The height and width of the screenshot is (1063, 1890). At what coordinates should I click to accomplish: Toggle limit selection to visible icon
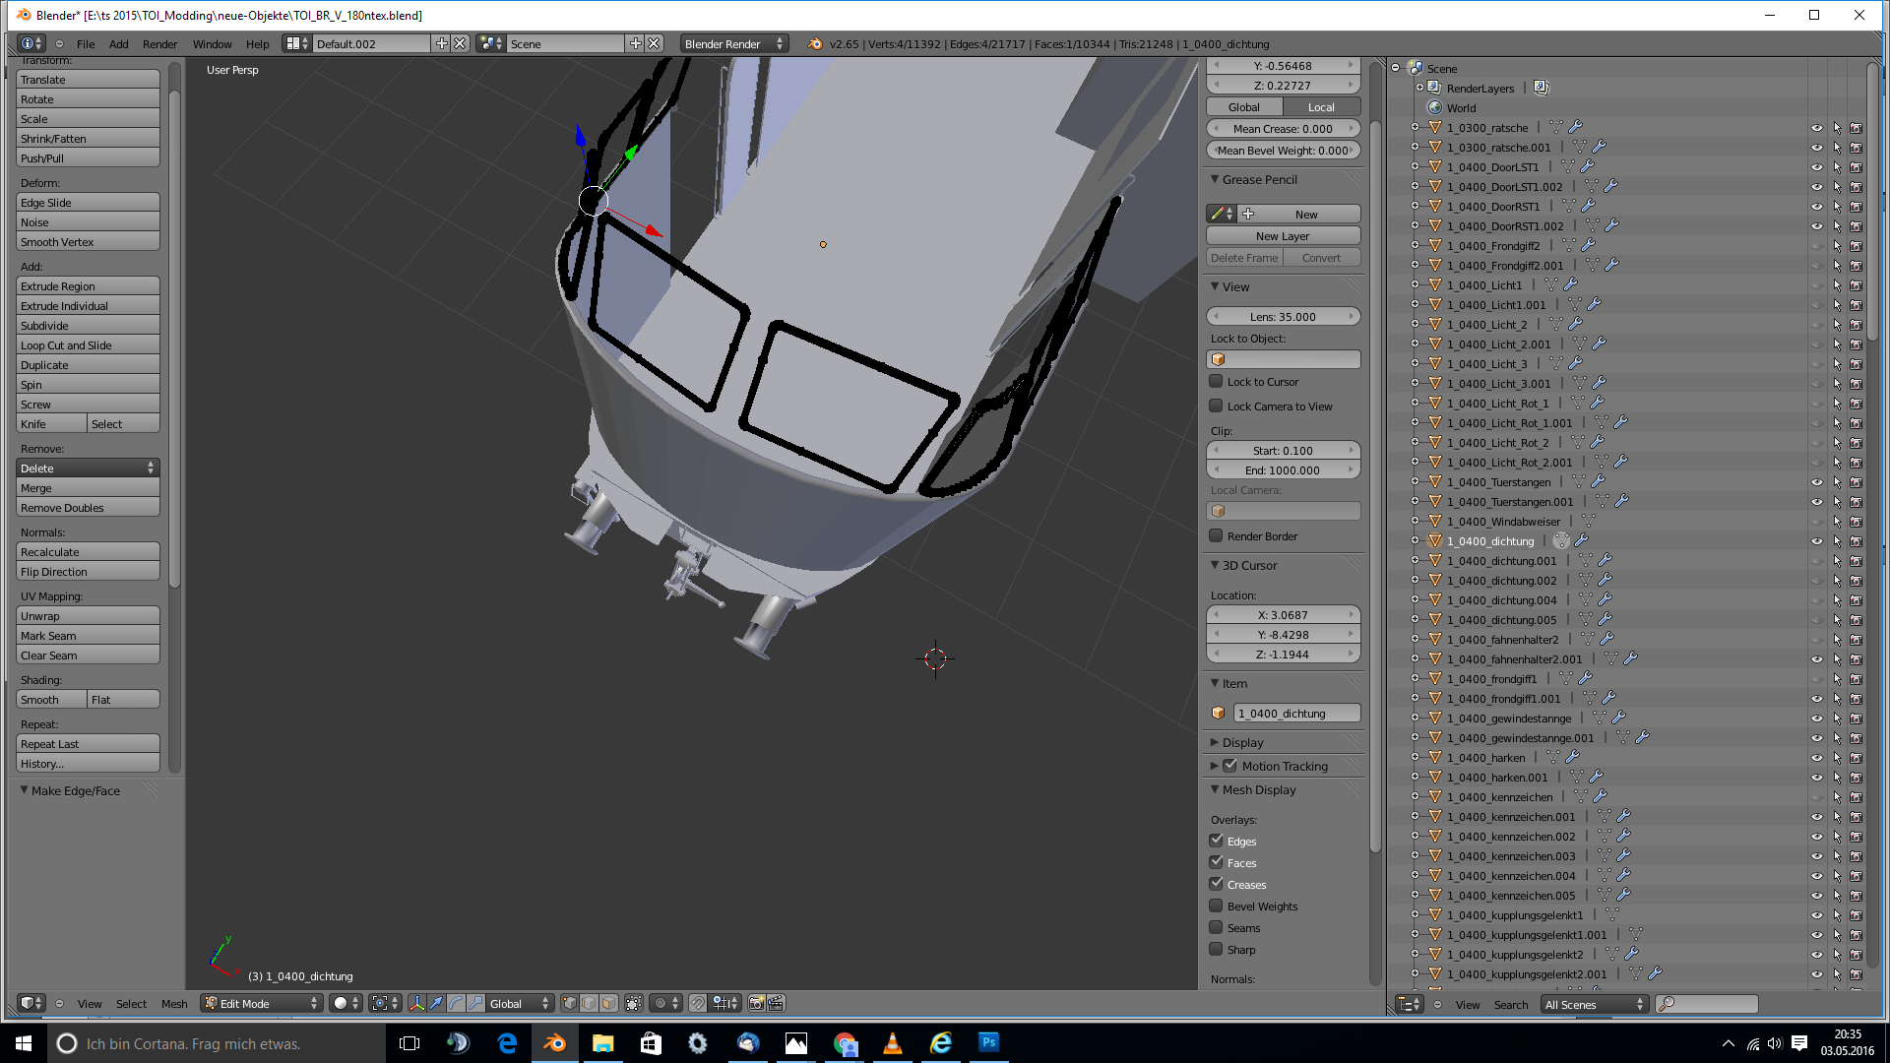(634, 1003)
